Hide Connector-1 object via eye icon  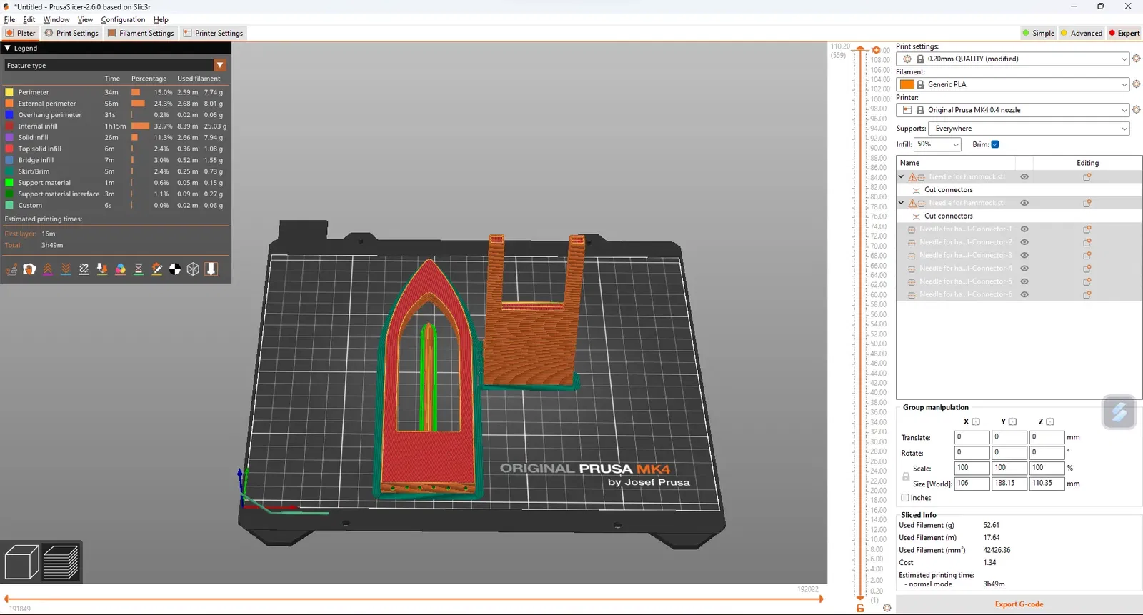tap(1024, 229)
